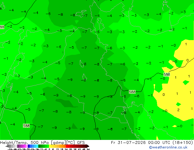Click the 588 label nearest bottom-left corner
The width and height of the screenshot is (194, 150).
click(26, 126)
